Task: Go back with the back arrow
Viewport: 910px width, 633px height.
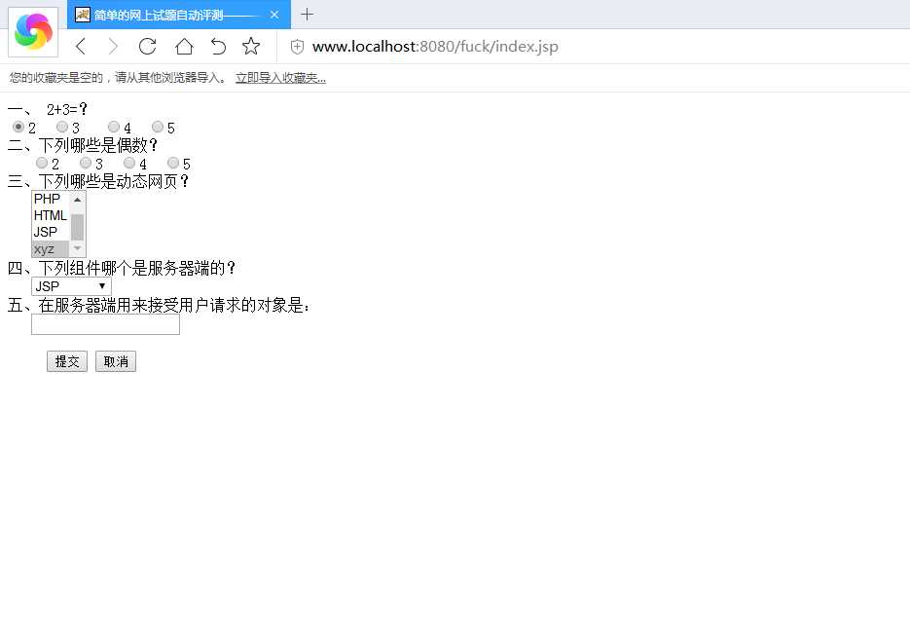Action: tap(81, 47)
